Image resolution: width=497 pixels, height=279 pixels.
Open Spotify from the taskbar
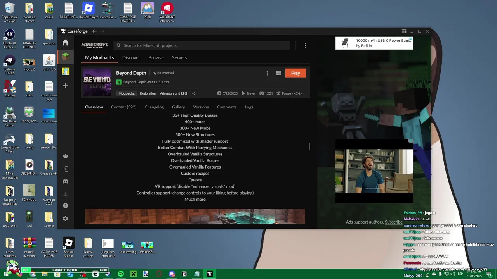(x=121, y=274)
